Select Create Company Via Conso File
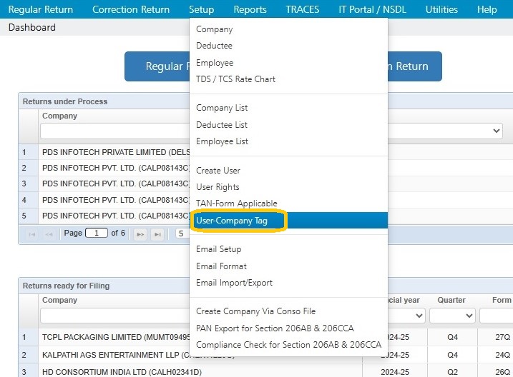The height and width of the screenshot is (377, 513). [x=255, y=311]
